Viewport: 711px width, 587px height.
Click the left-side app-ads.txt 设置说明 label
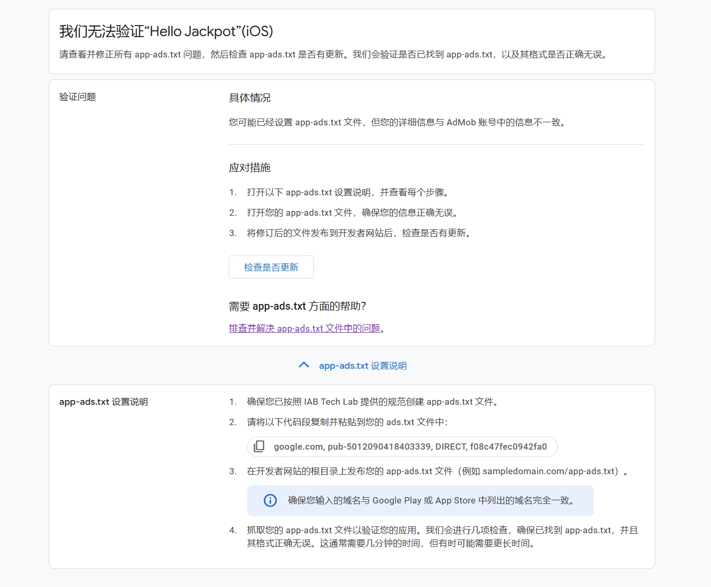103,402
